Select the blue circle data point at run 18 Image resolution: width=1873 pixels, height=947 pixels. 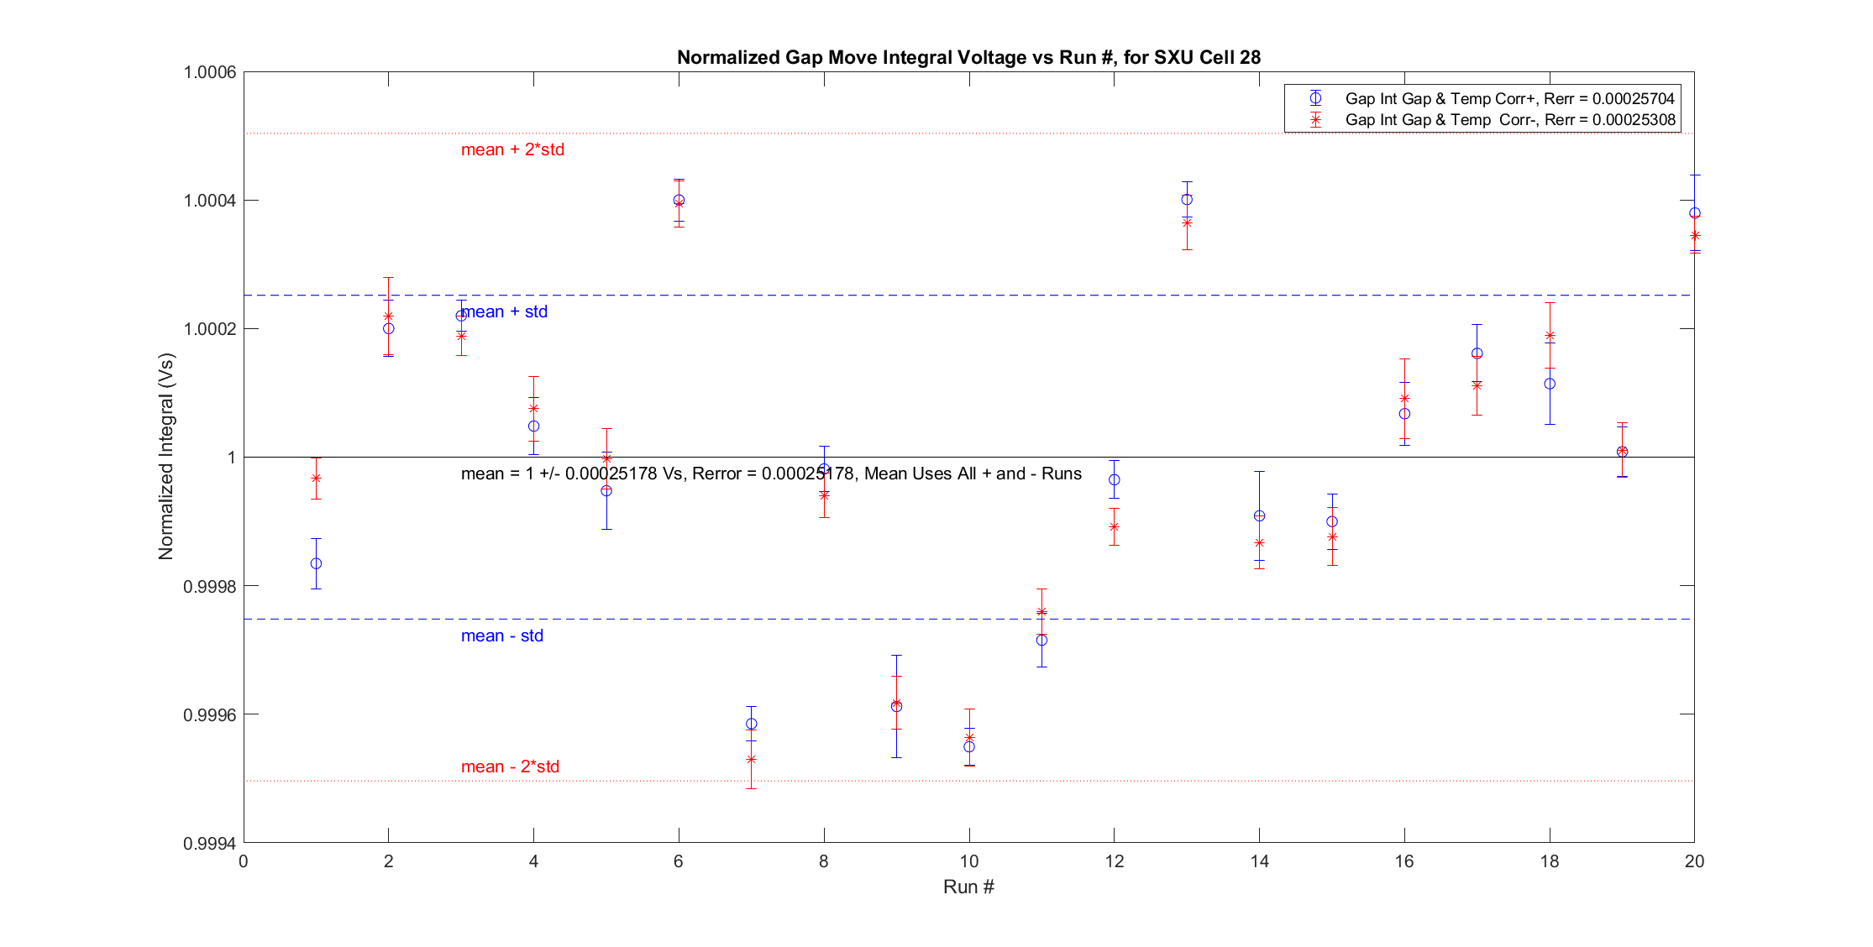coord(1550,384)
